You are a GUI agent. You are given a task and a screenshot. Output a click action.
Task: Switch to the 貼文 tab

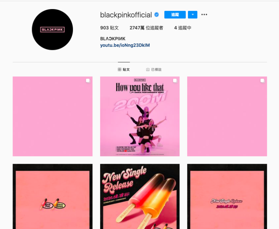[x=124, y=69]
